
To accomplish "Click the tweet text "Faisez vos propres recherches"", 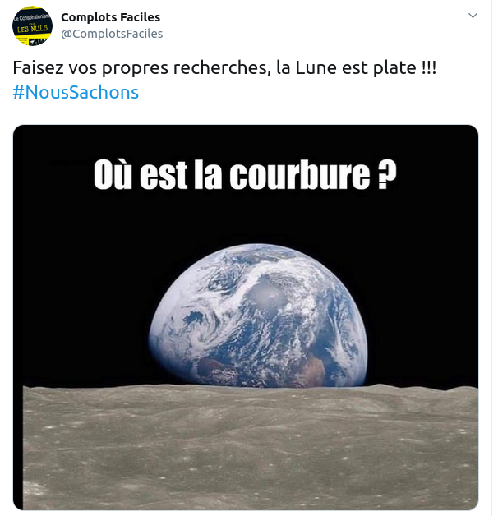I will 140,68.
